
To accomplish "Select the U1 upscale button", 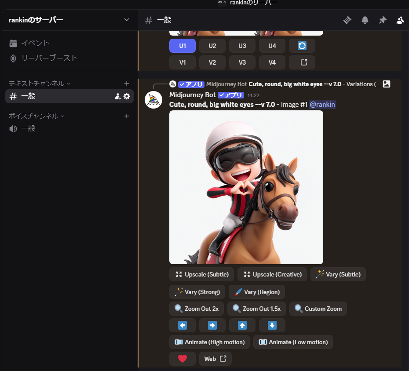I will tap(183, 46).
